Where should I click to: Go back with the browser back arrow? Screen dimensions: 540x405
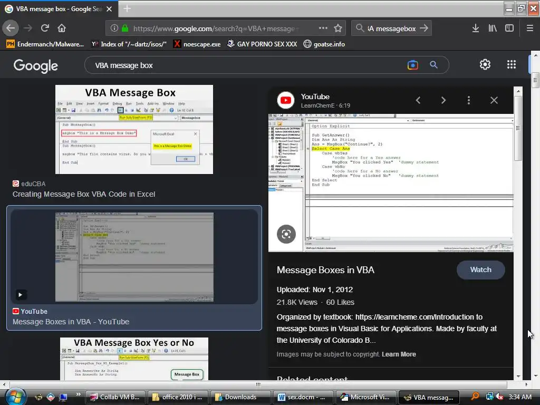coord(11,28)
